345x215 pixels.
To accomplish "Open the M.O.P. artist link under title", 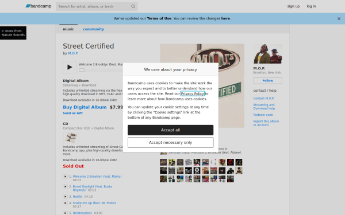I will tap(73, 53).
